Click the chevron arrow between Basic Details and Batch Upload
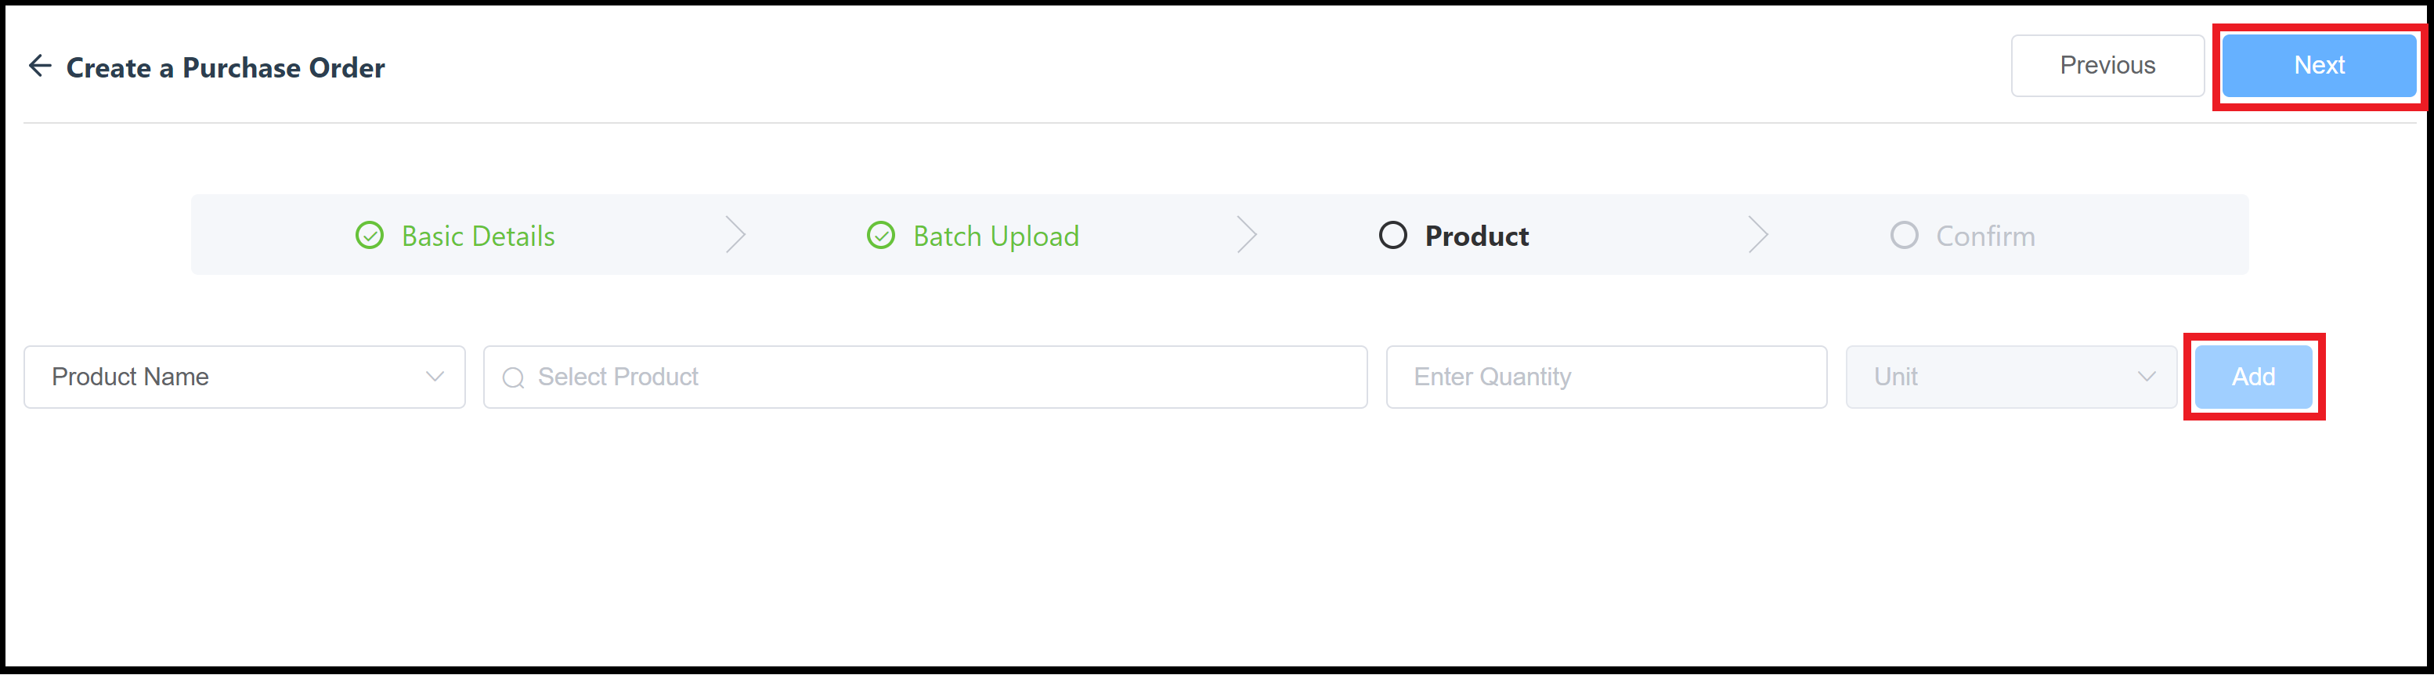 click(x=736, y=234)
